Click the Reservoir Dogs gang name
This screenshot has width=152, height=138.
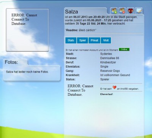tap(110, 71)
